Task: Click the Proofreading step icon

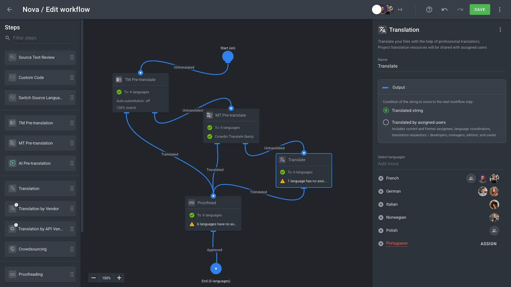Action: pyautogui.click(x=12, y=274)
